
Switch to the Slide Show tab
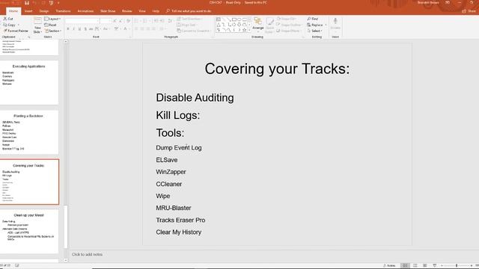point(108,11)
